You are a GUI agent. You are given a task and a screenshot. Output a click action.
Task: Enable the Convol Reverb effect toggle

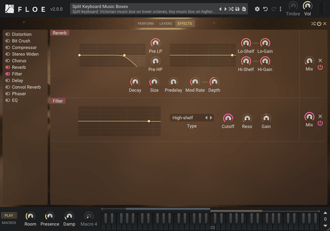8,87
